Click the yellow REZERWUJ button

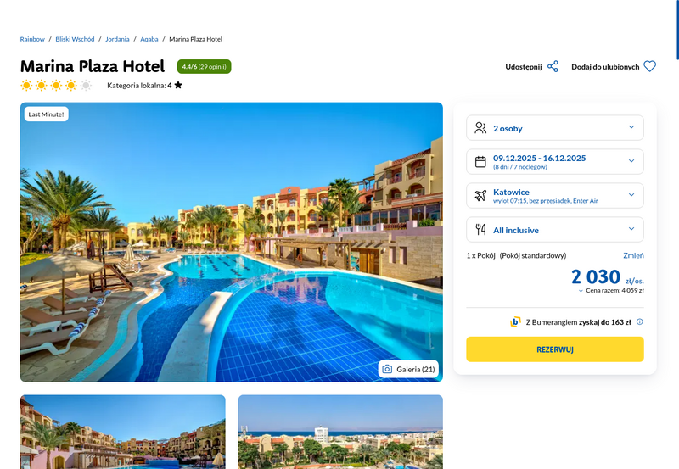[555, 349]
